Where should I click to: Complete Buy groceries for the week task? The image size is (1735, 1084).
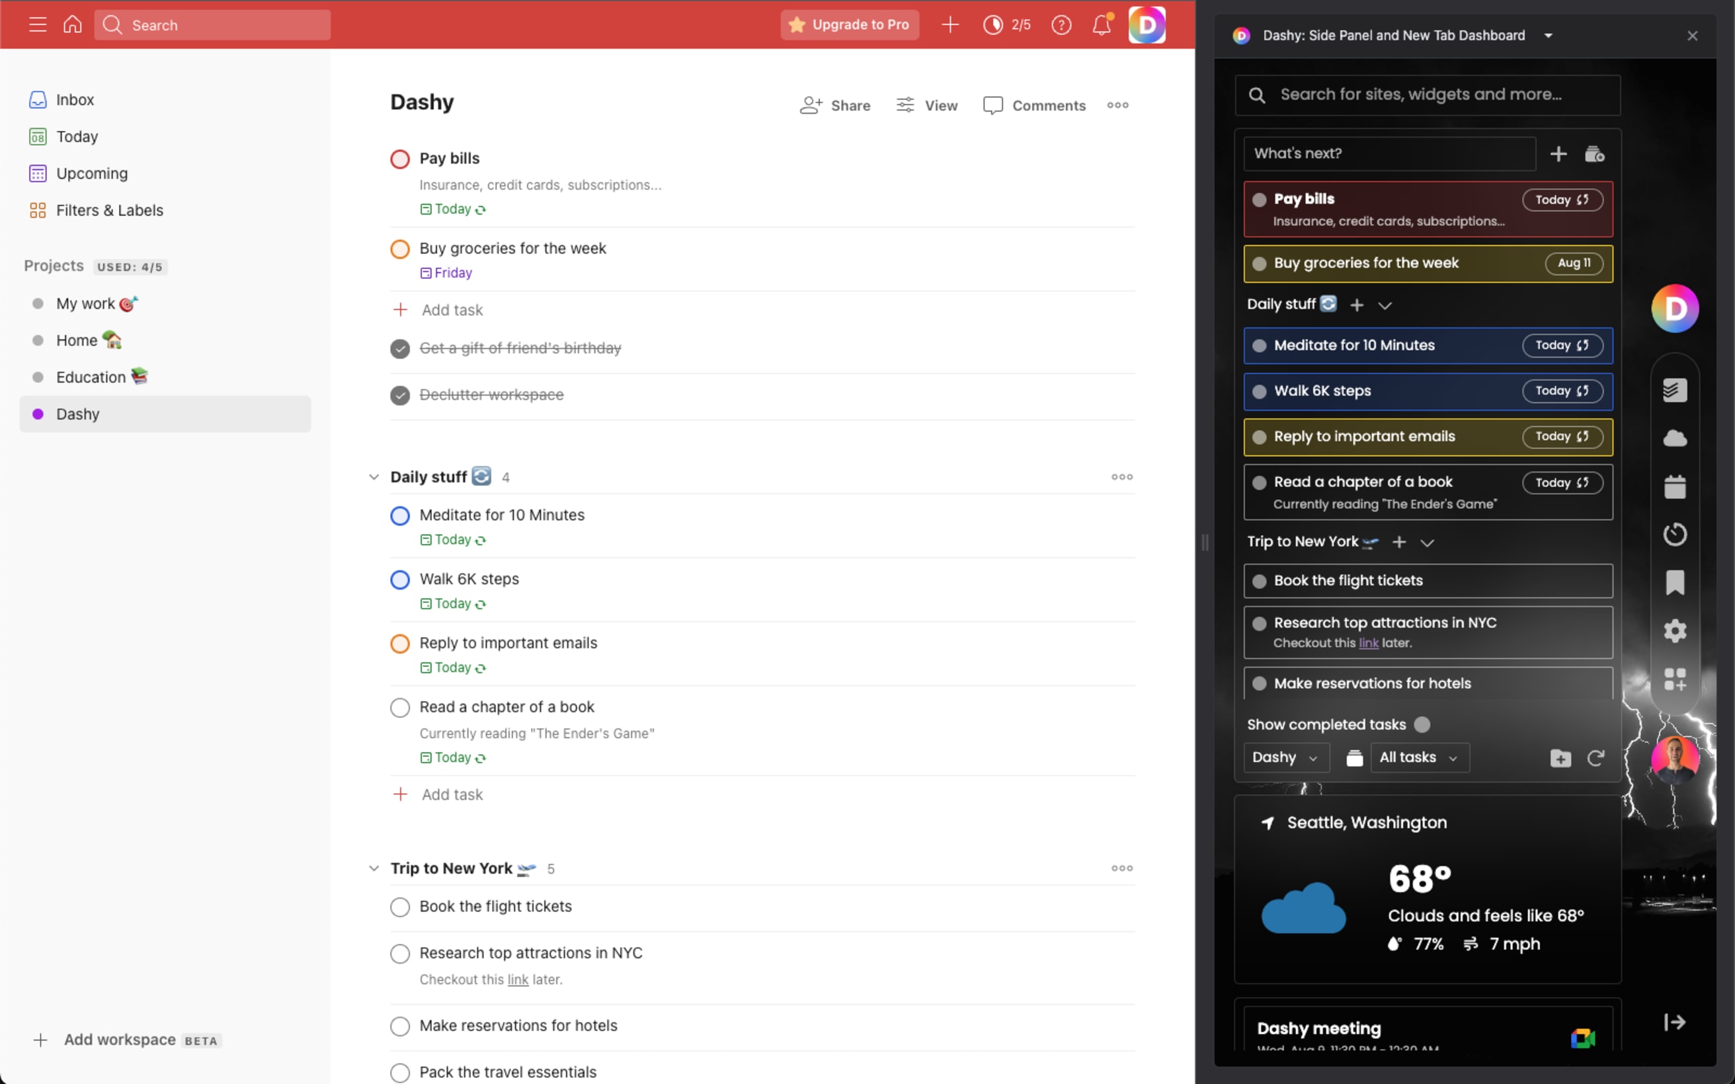coord(400,249)
